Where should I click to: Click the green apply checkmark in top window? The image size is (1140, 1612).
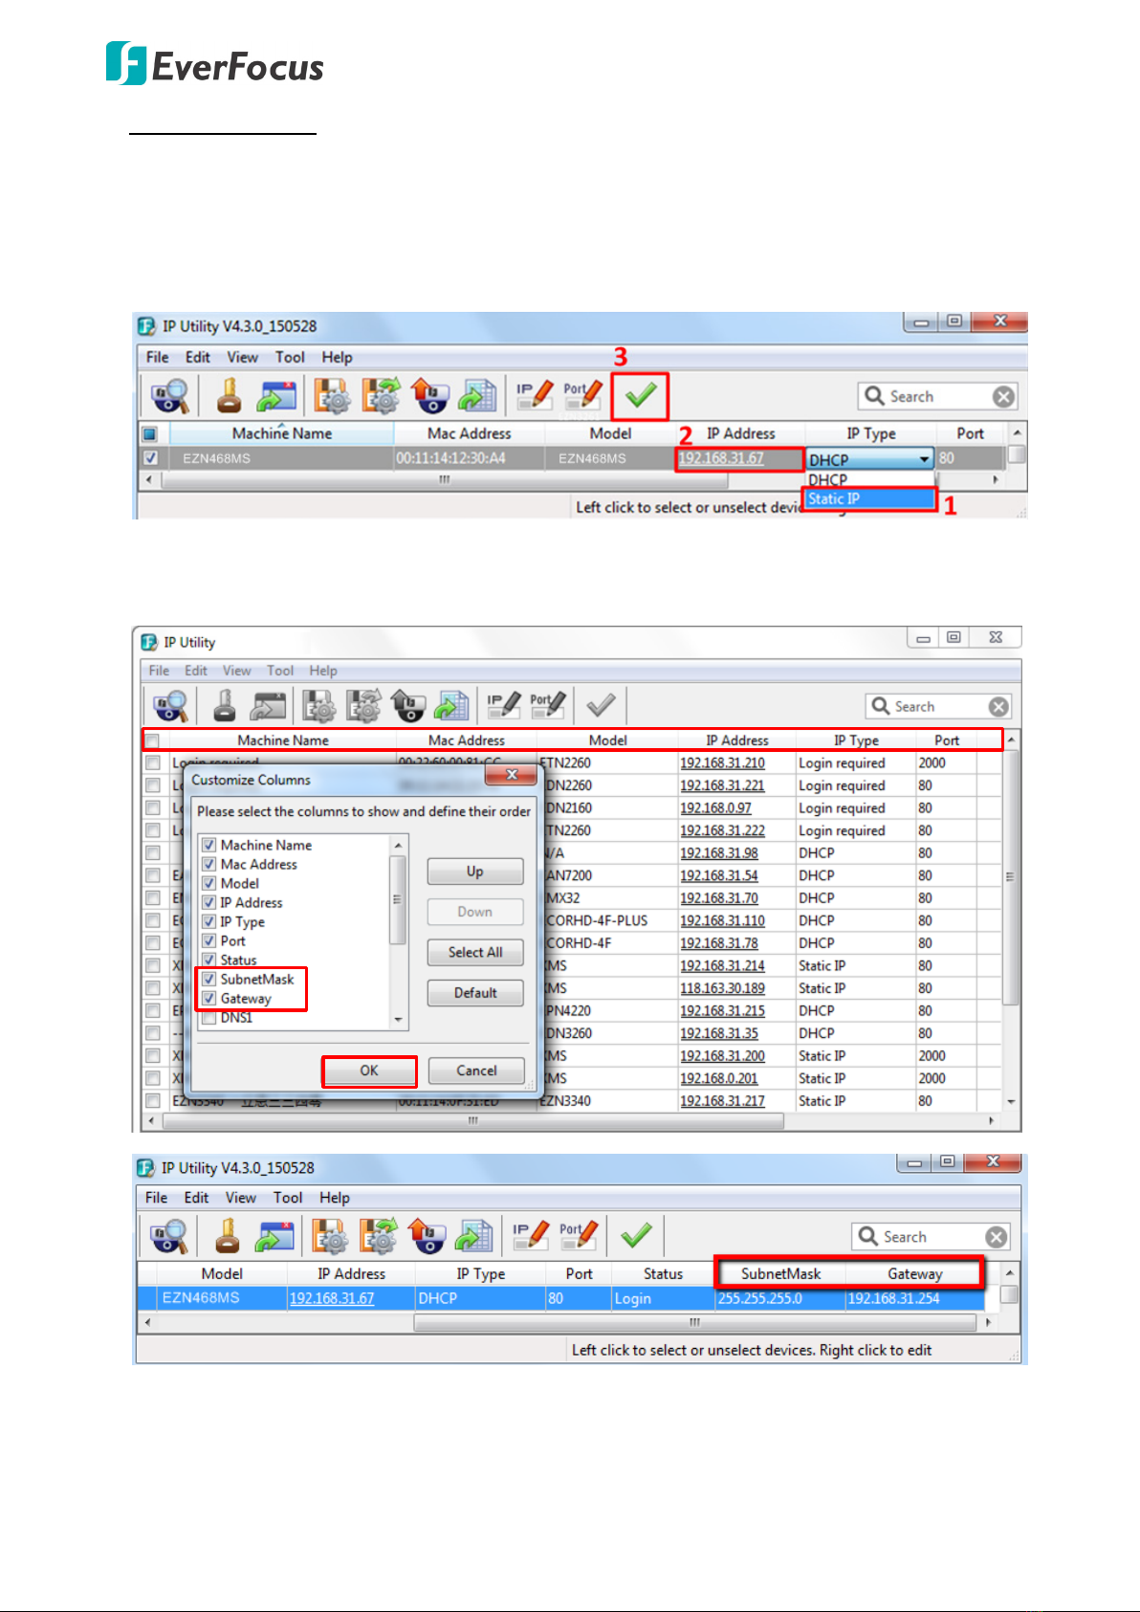pos(640,395)
